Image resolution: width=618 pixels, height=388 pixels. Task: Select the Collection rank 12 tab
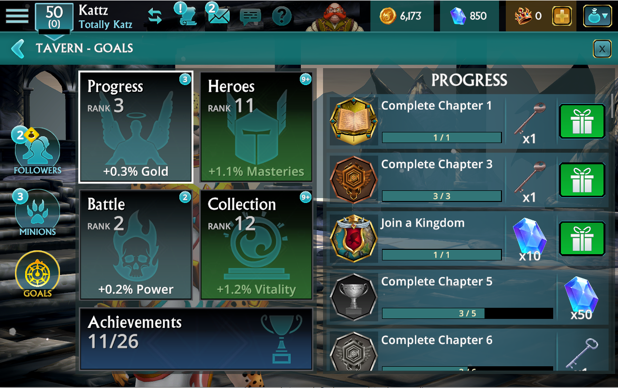(x=256, y=245)
